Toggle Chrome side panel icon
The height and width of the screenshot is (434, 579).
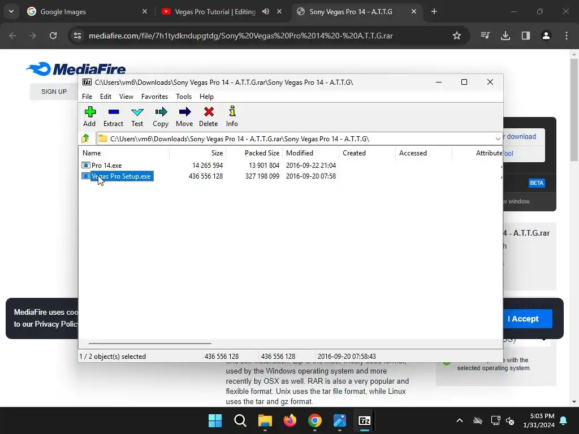[x=526, y=36]
